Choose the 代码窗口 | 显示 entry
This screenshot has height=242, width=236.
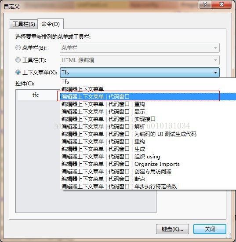point(148,112)
